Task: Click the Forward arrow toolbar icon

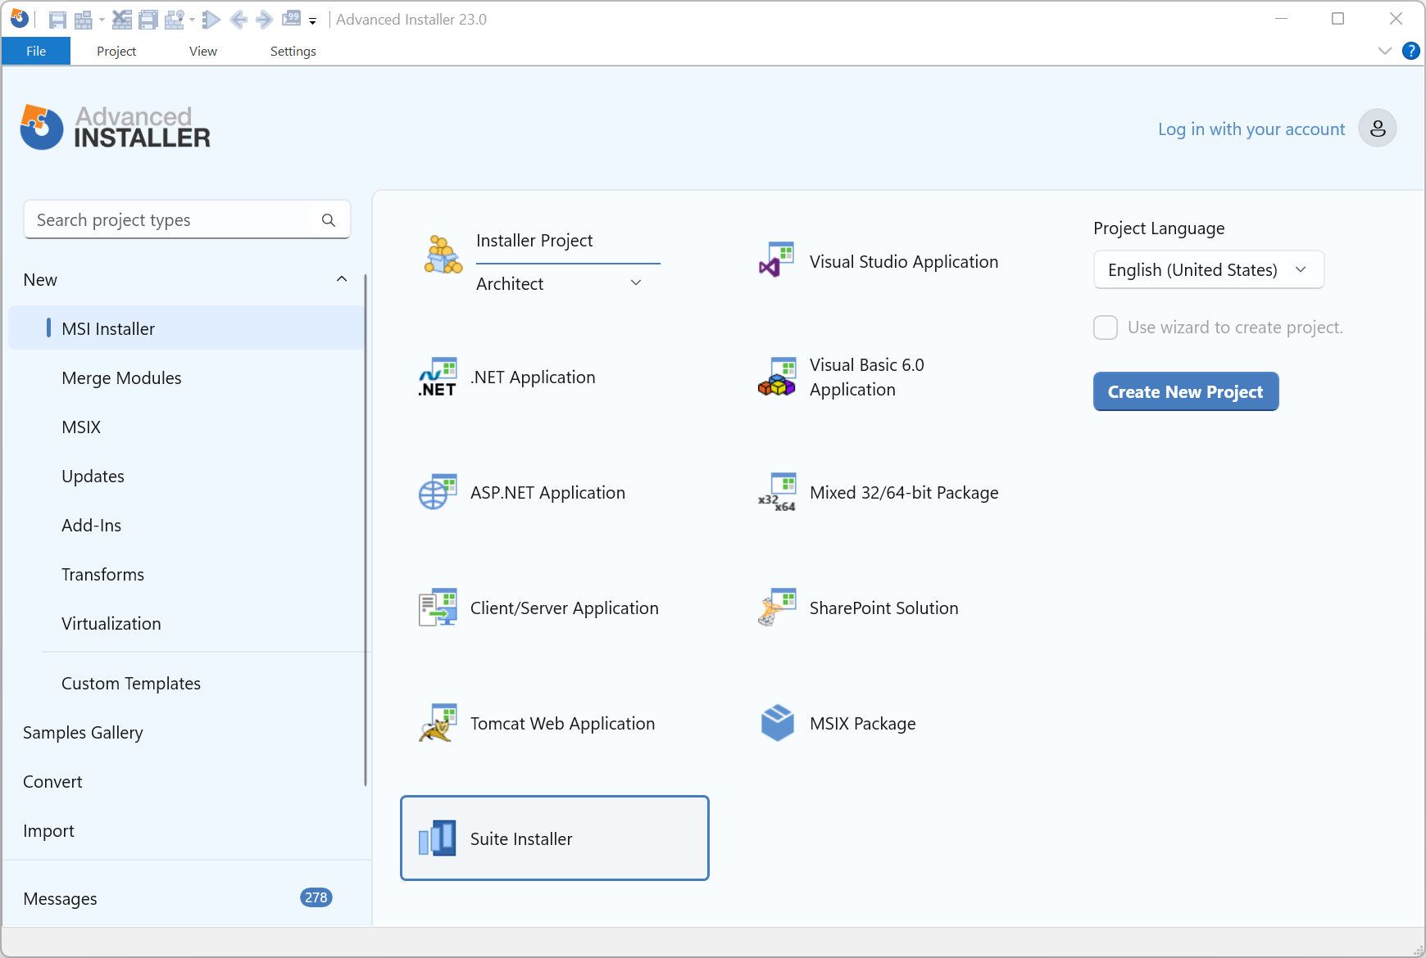Action: tap(264, 20)
